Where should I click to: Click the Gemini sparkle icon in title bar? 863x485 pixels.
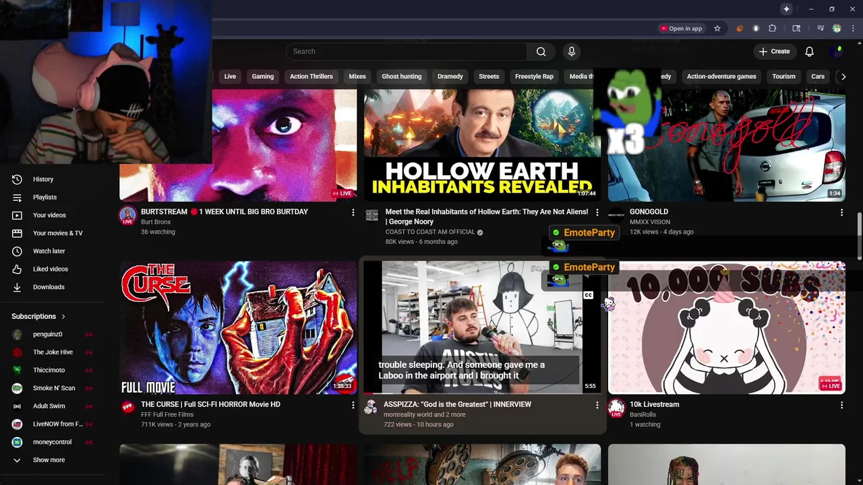click(786, 9)
